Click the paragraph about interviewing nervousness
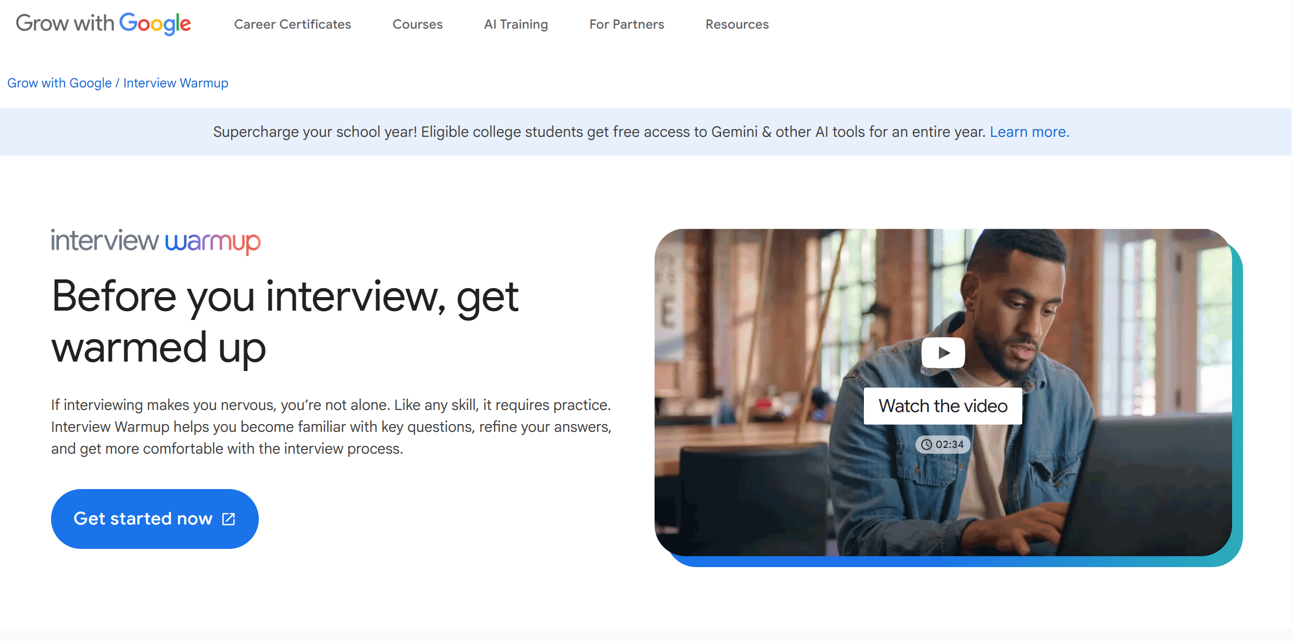1293x641 pixels. click(x=331, y=427)
